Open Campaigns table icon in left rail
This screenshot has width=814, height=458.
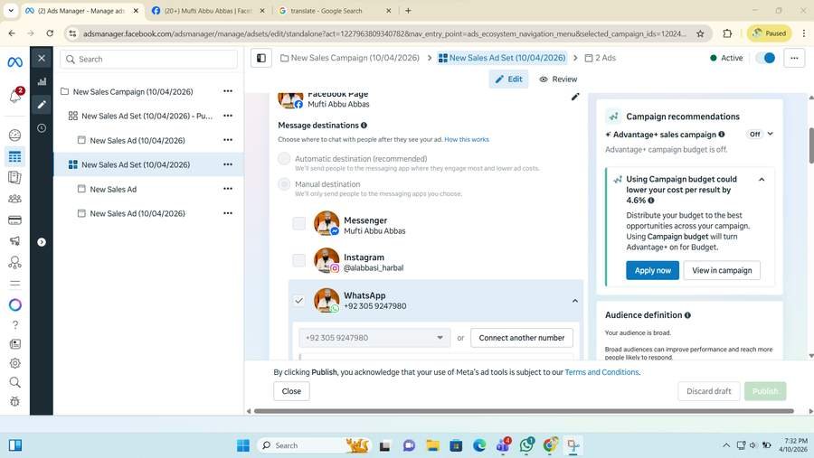(x=15, y=156)
